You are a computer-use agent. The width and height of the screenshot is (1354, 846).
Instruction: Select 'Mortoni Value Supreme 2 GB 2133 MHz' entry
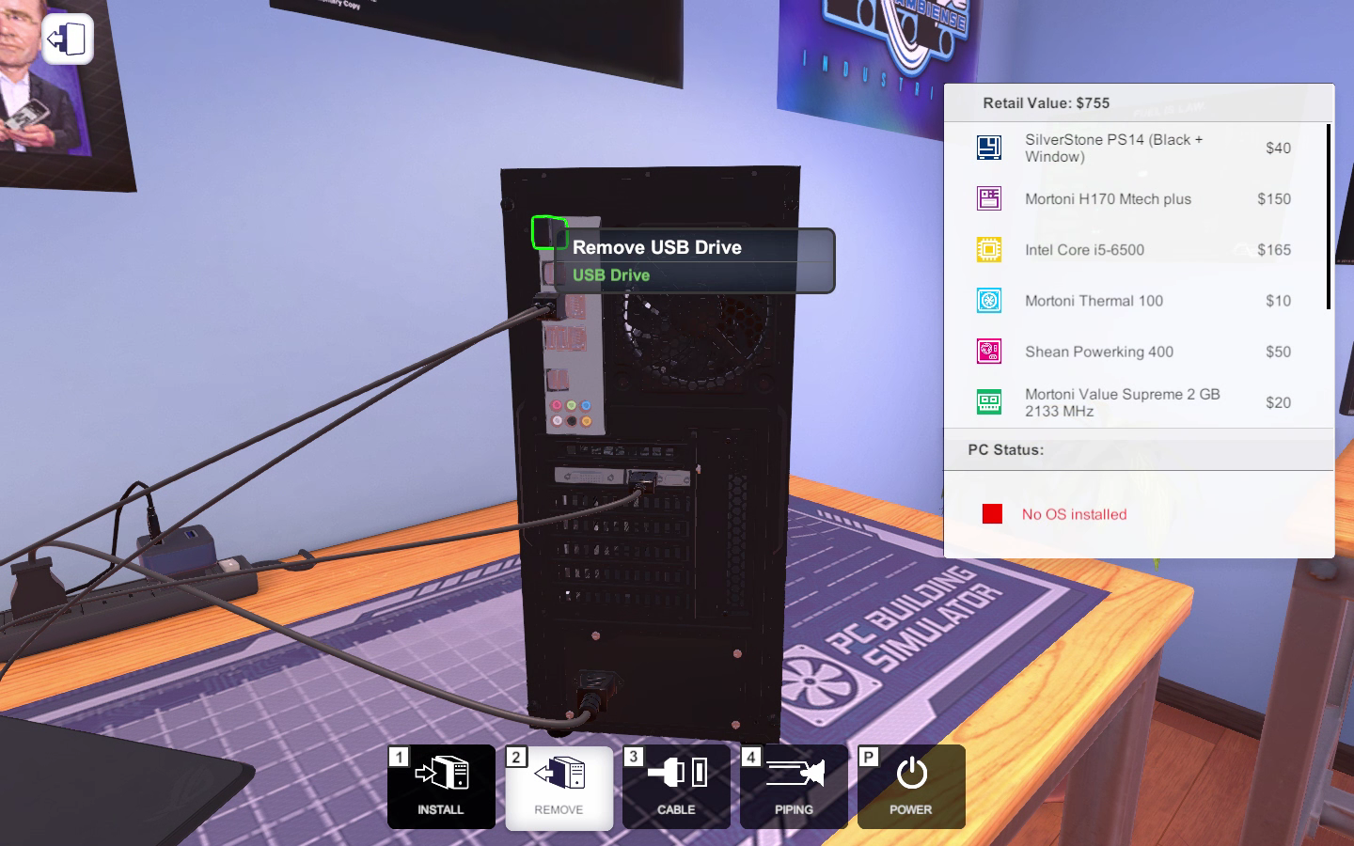pos(1135,402)
